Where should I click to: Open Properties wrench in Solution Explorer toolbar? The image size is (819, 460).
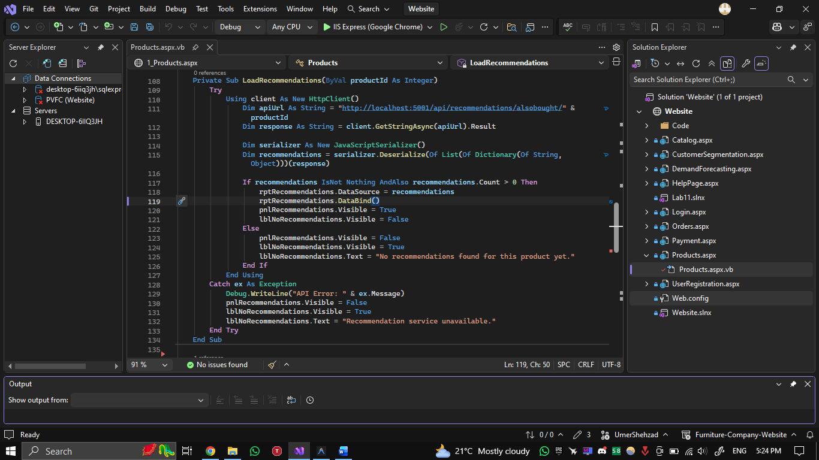pyautogui.click(x=746, y=63)
